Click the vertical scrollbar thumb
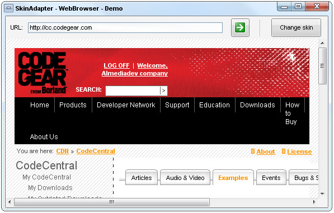Screen dimensions: 334x213 tap(322, 66)
